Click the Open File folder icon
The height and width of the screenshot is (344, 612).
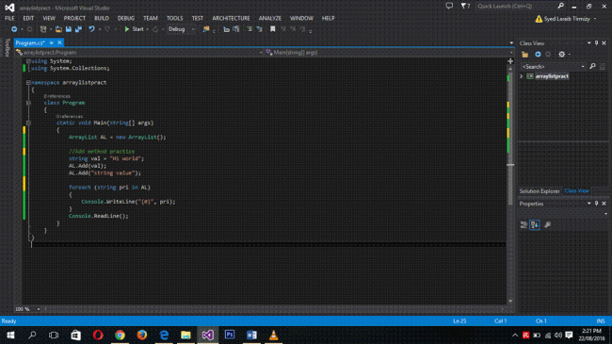58,29
